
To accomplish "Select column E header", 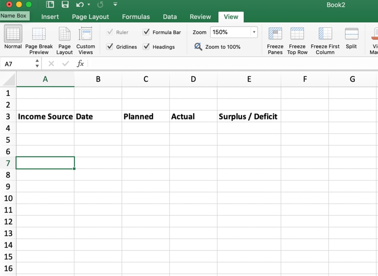I will 249,79.
